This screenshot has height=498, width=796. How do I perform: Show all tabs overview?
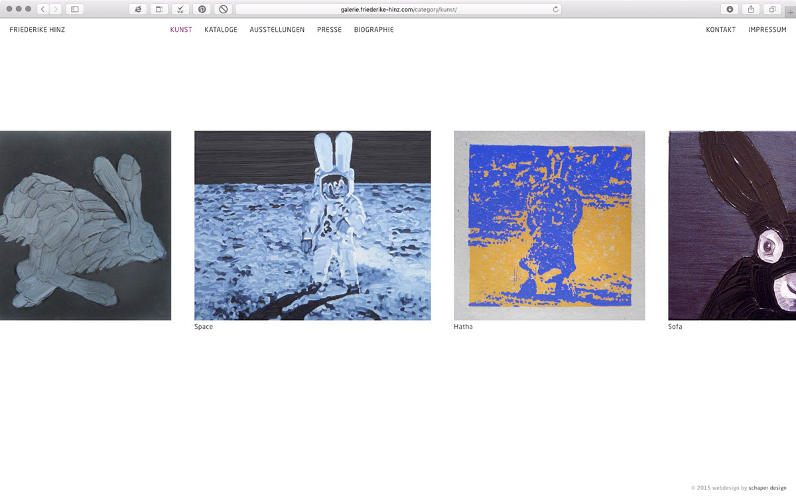(x=772, y=9)
